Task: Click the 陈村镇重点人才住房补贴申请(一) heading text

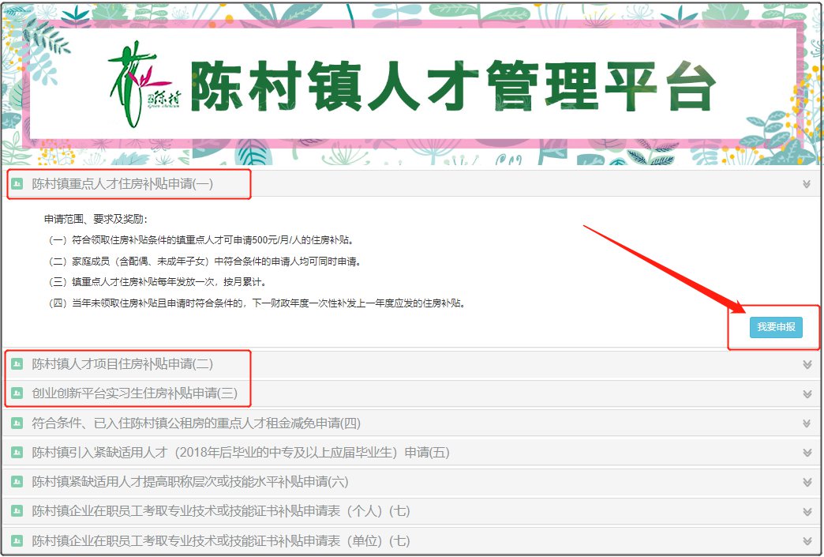Action: (122, 184)
